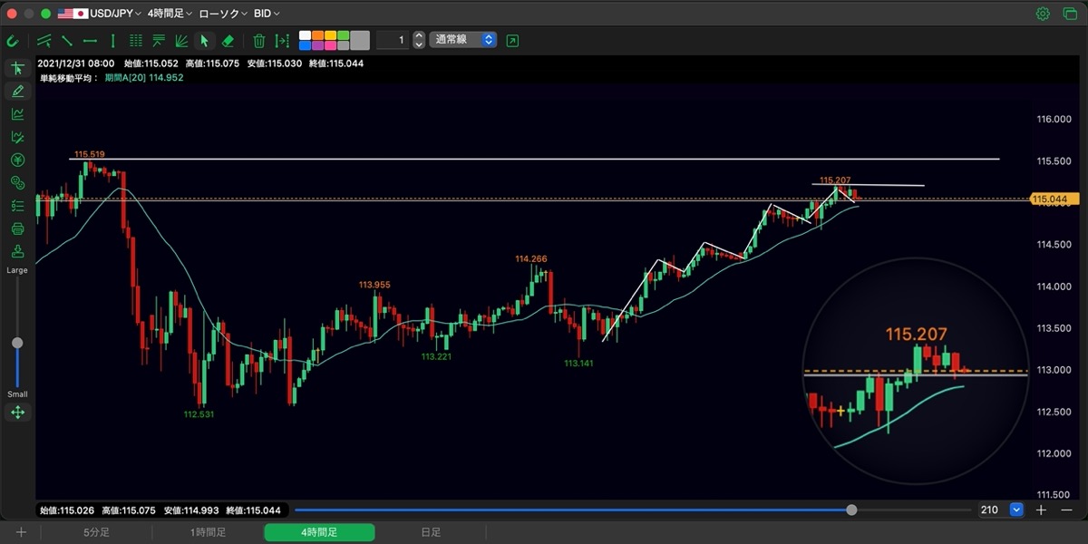Pick the blue color swatch
Image resolution: width=1088 pixels, height=544 pixels.
tap(305, 45)
